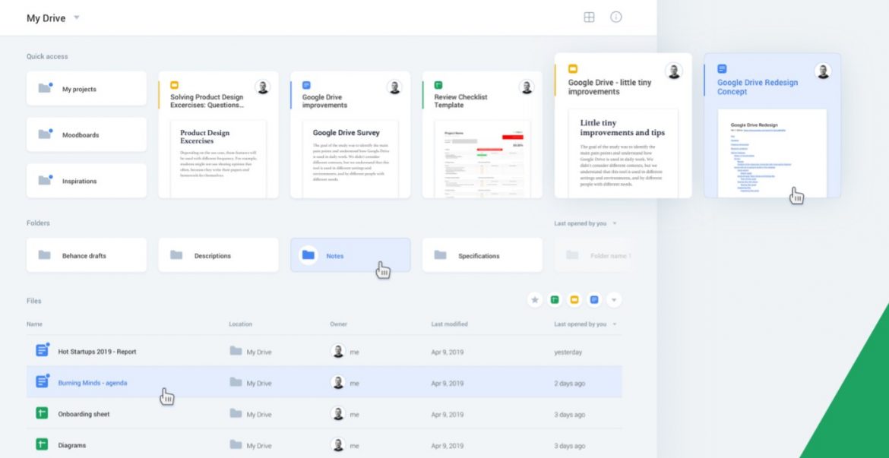Open the Hot Startups 2019 - Report Docs icon
Viewport: 889px width, 458px height.
pos(42,351)
